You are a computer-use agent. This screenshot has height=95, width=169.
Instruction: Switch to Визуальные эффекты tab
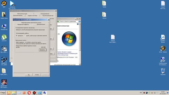point(23,25)
